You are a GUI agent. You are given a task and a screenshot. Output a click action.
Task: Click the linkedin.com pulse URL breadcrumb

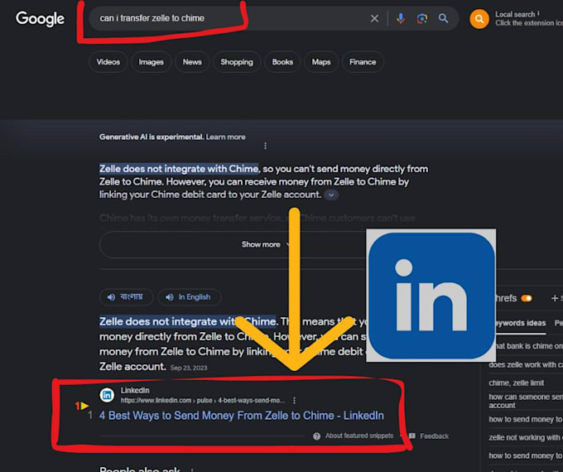pyautogui.click(x=203, y=400)
